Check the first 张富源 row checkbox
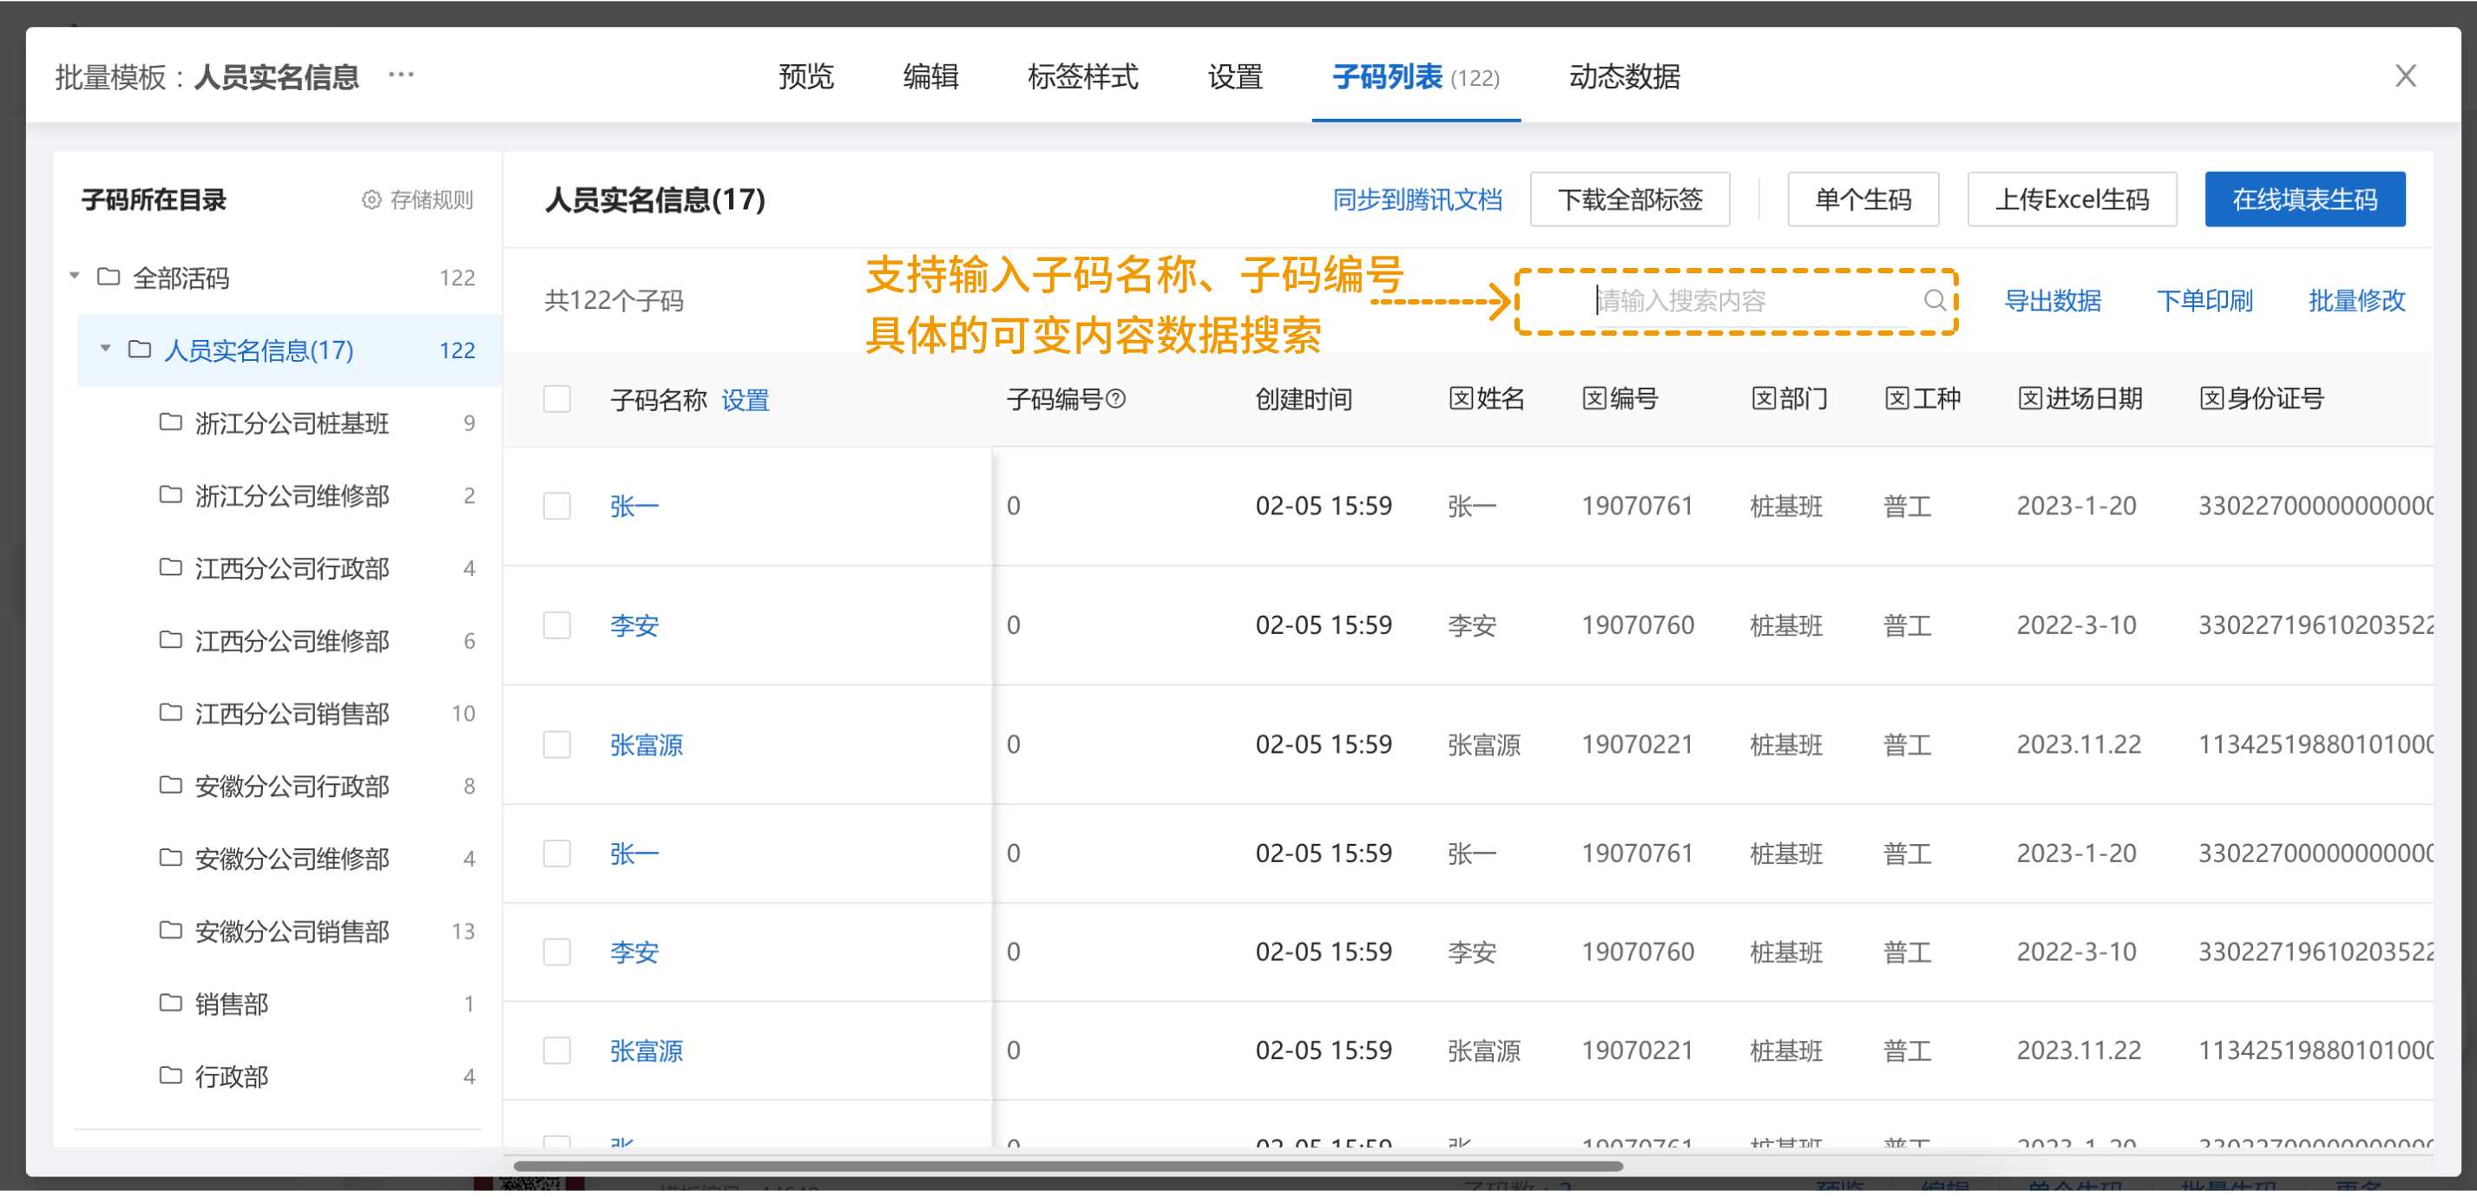The image size is (2477, 1197). coord(556,744)
